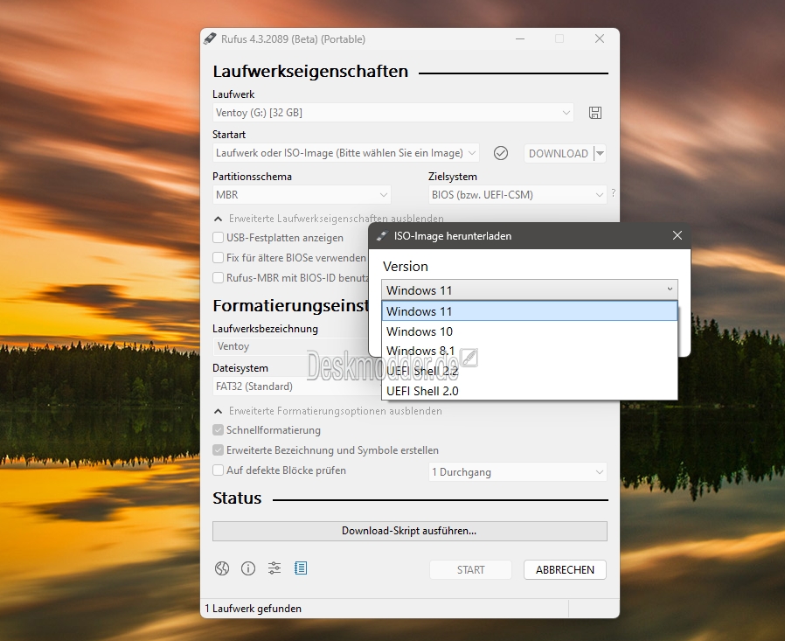Viewport: 785px width, 641px height.
Task: Open the log viewer icon
Action: tap(301, 568)
